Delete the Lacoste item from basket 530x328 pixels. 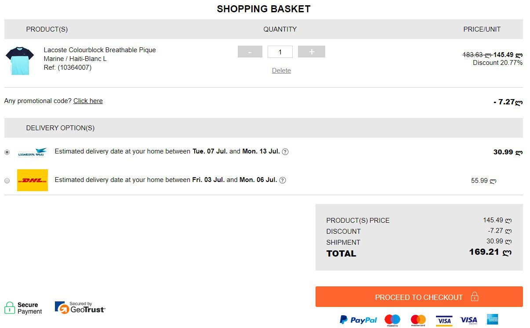click(x=281, y=71)
